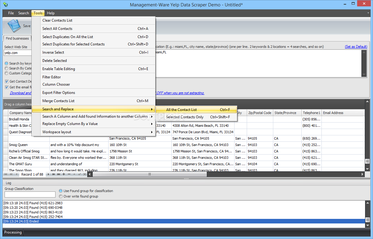Toggle Get the email checkbox

(7, 87)
